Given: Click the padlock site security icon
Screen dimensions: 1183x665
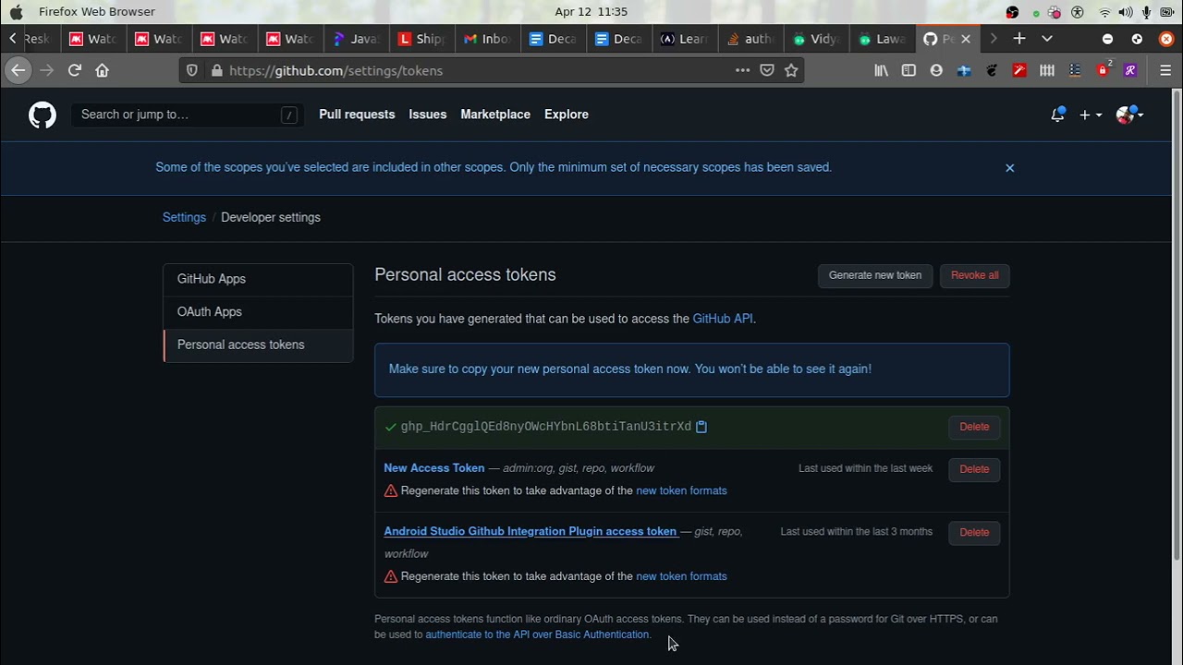Looking at the screenshot, I should [x=216, y=70].
